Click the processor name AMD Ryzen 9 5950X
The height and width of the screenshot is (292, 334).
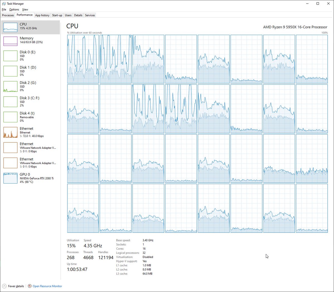click(295, 27)
